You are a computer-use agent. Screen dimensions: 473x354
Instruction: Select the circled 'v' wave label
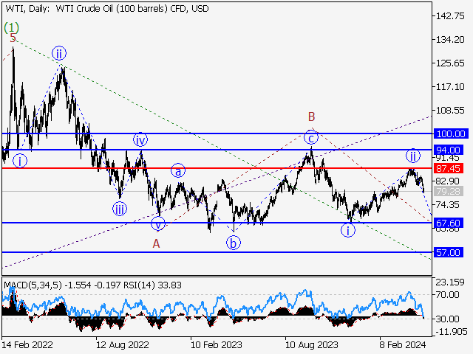157,223
